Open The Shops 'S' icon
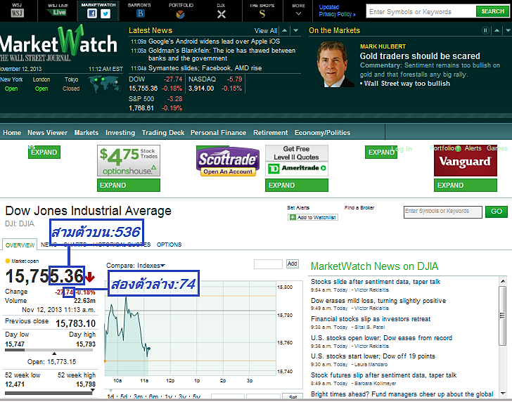The height and width of the screenshot is (402, 512). pos(262,13)
